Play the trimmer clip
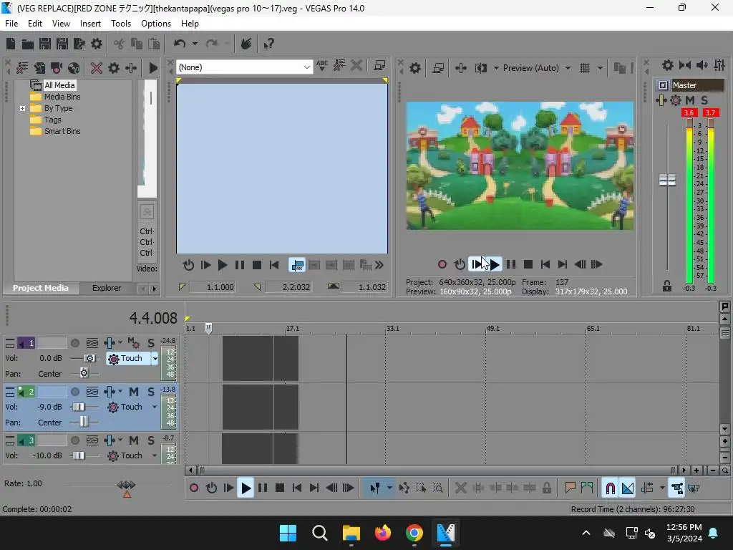The width and height of the screenshot is (733, 550). [223, 265]
